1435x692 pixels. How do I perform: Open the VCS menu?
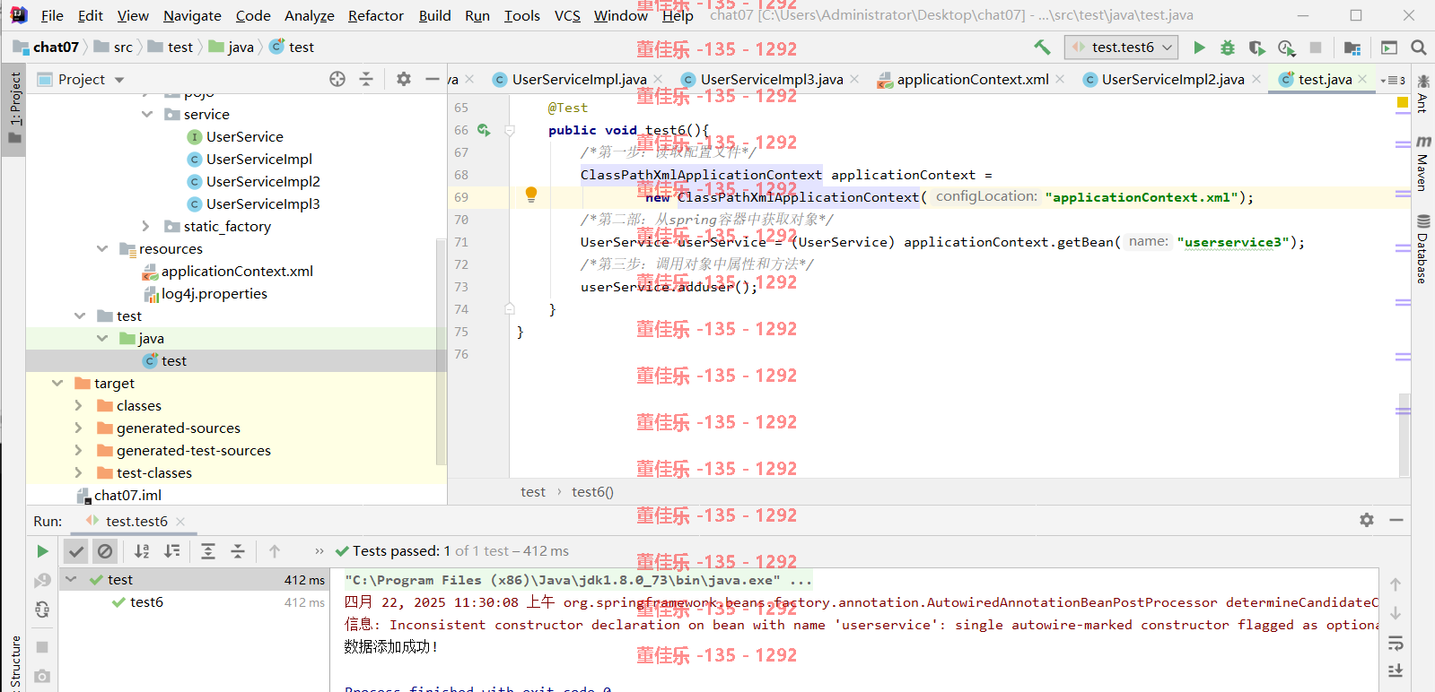pyautogui.click(x=567, y=15)
